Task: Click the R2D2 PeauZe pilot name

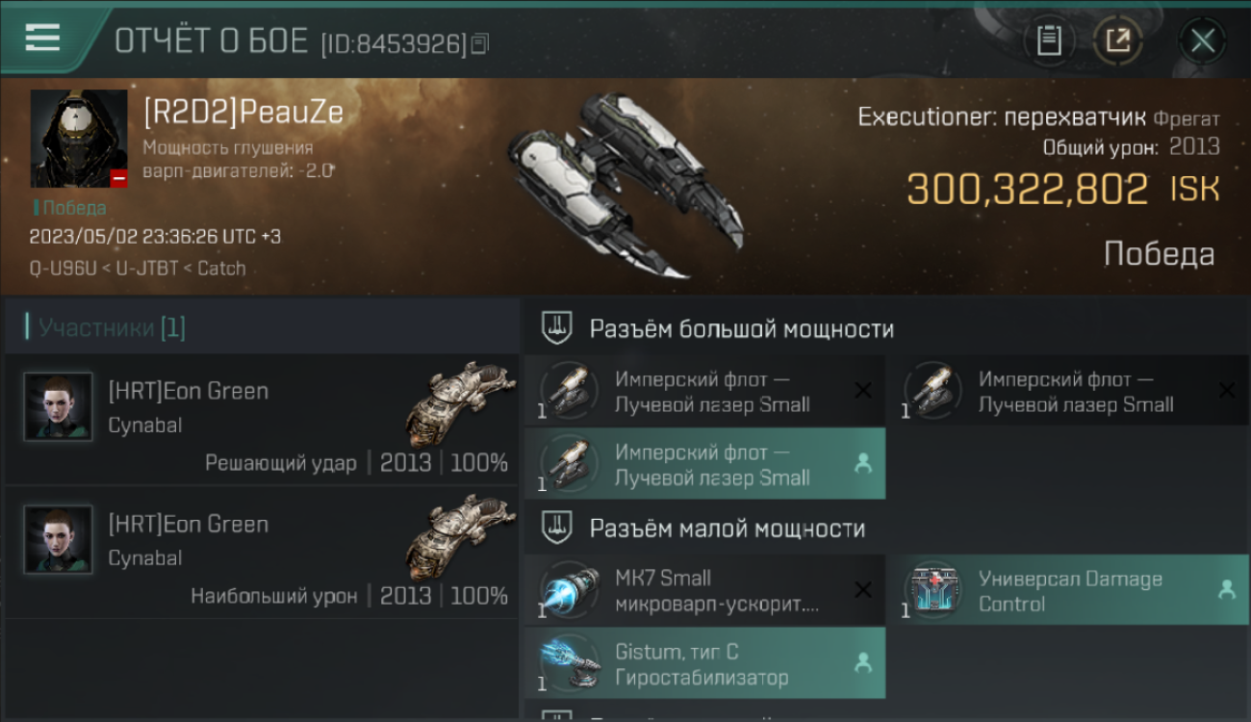Action: point(243,113)
